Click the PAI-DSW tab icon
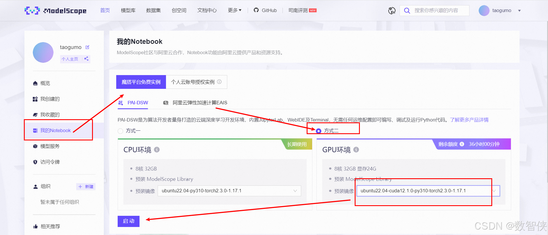548x235 pixels. [x=121, y=103]
